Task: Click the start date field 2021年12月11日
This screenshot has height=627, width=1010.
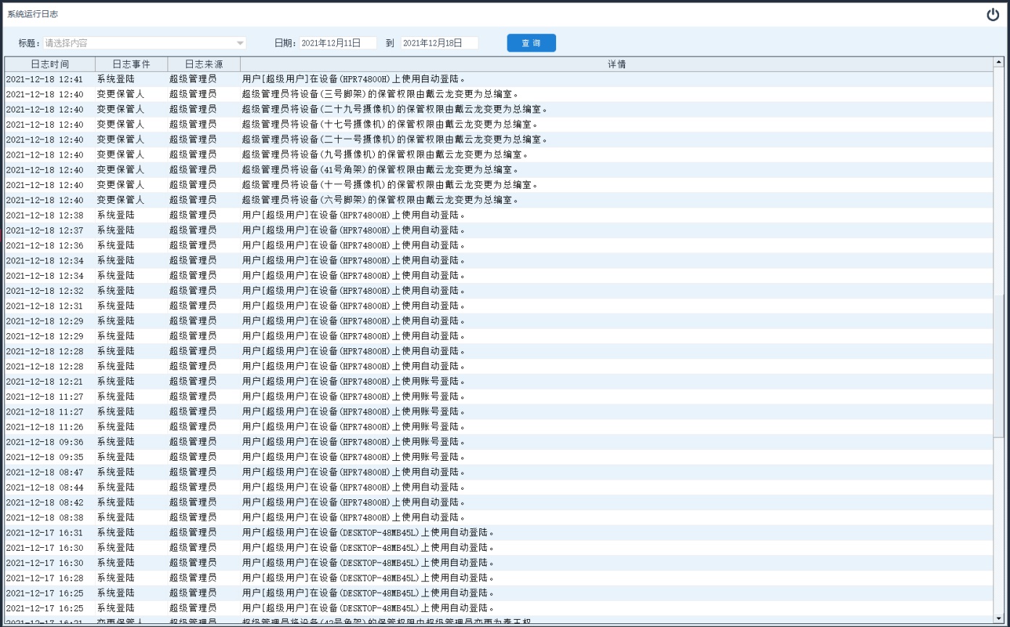Action: coord(338,43)
